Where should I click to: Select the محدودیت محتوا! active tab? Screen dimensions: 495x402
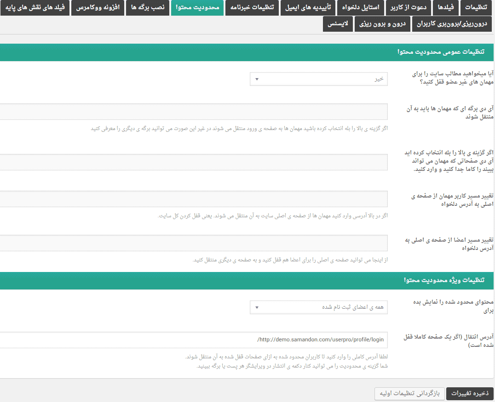point(197,7)
